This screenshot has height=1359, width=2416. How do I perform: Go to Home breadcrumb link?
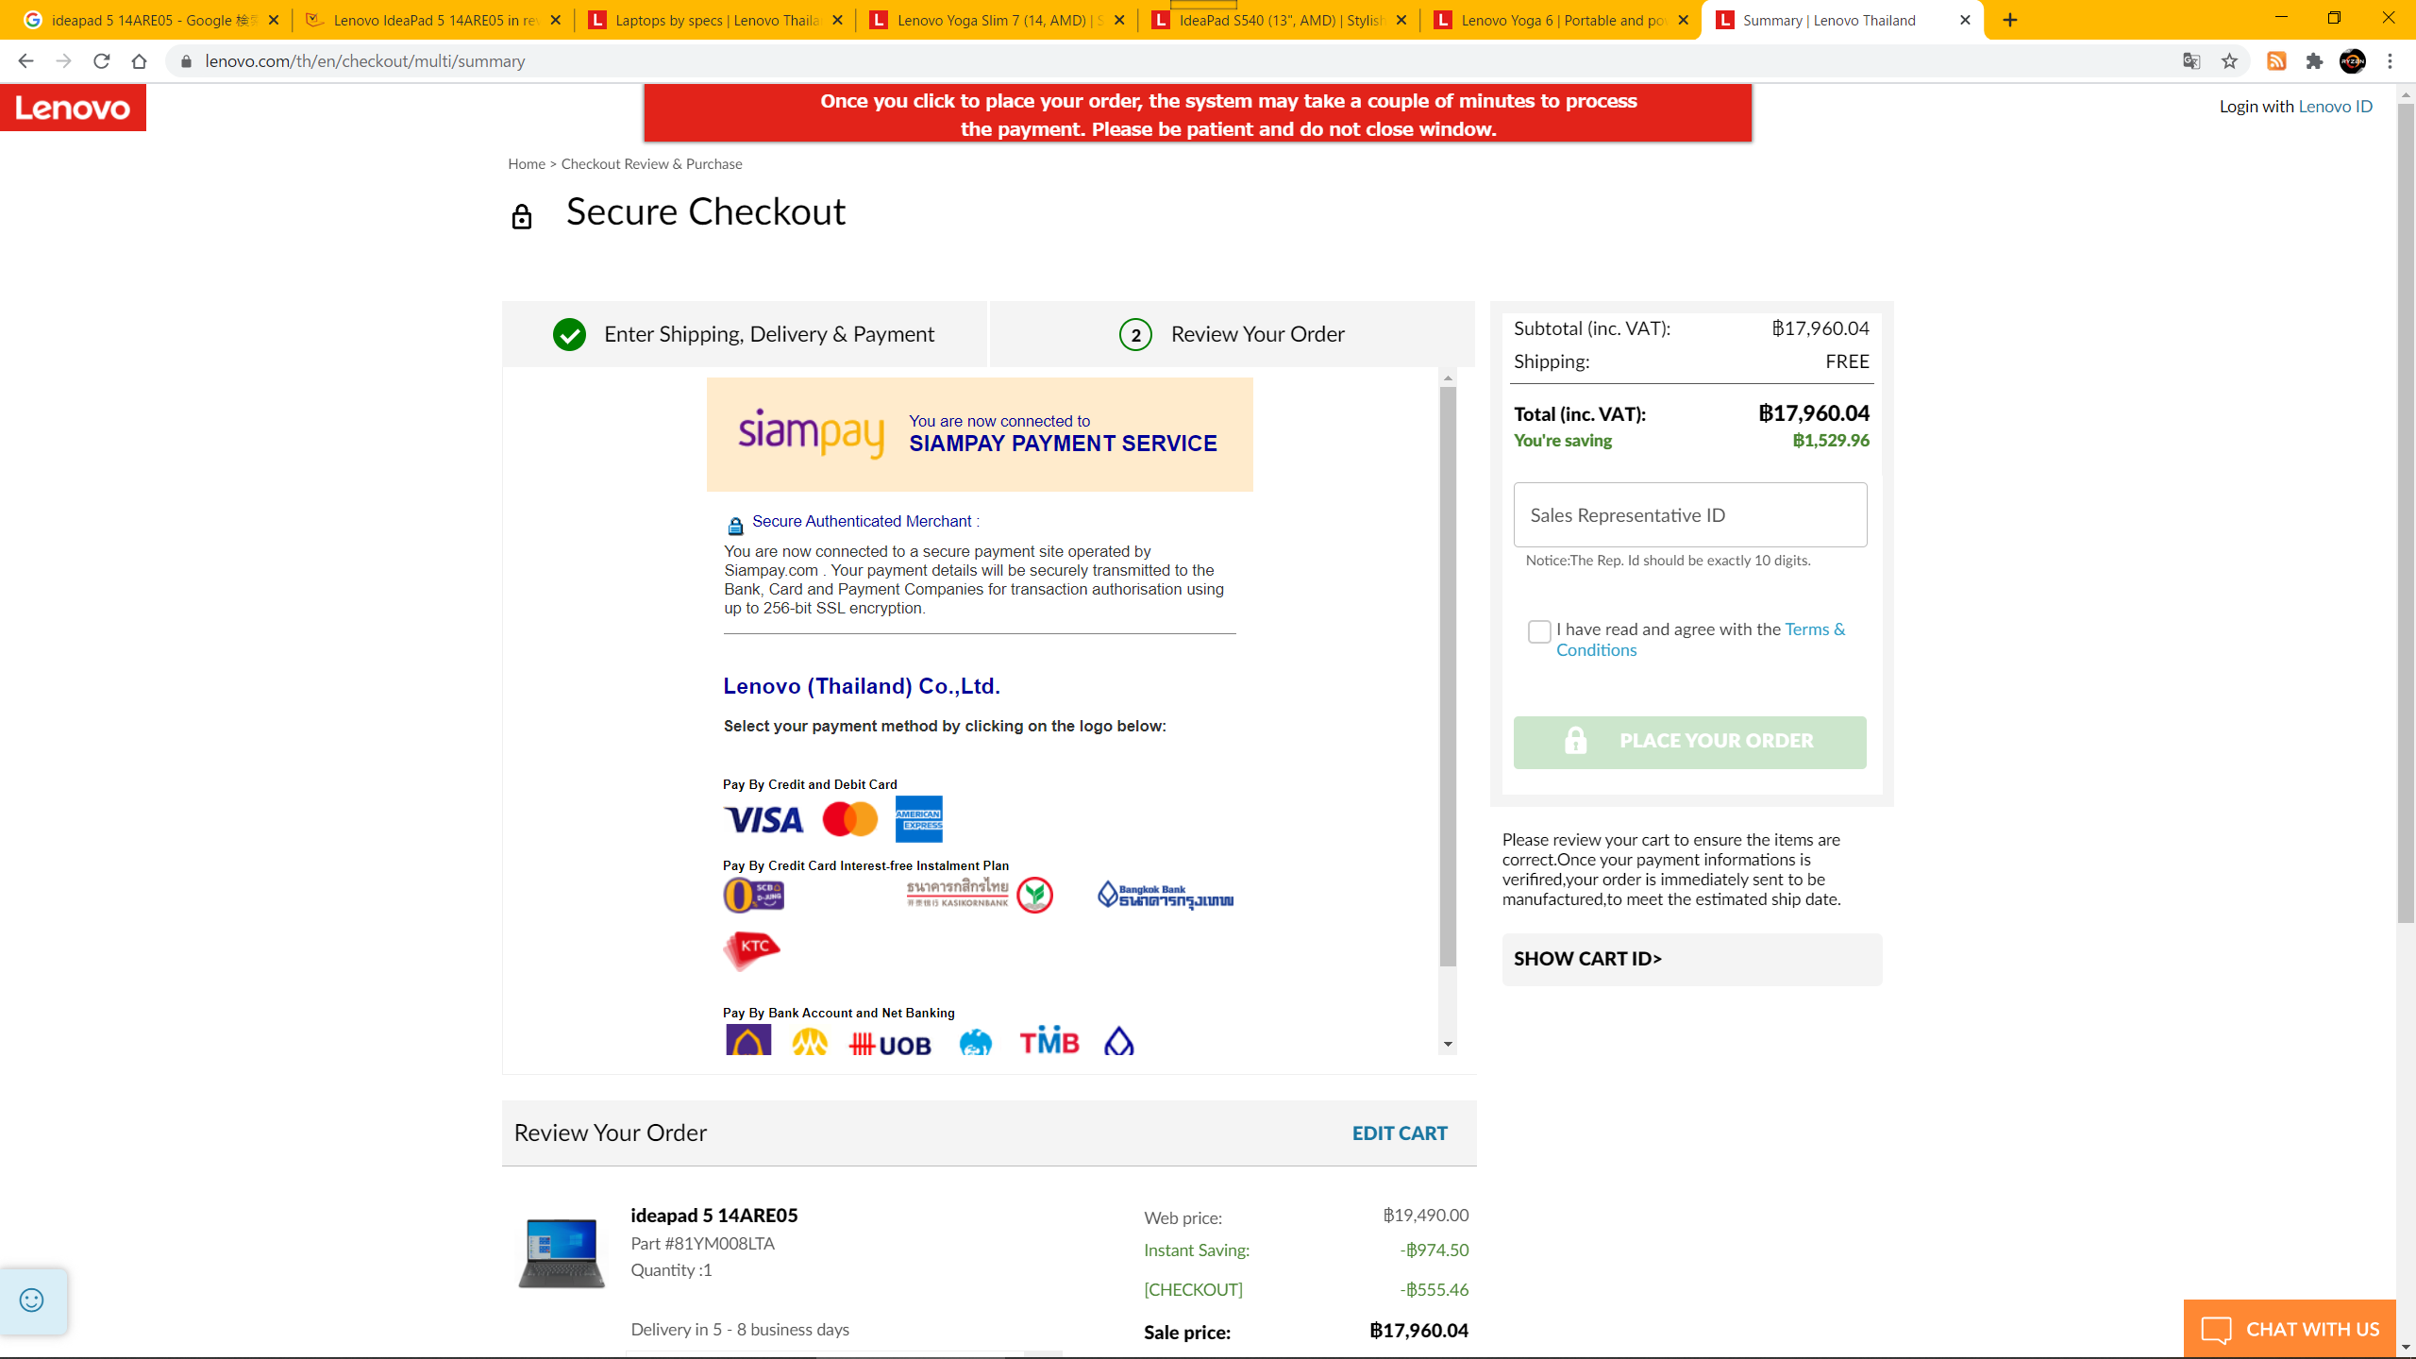point(526,164)
